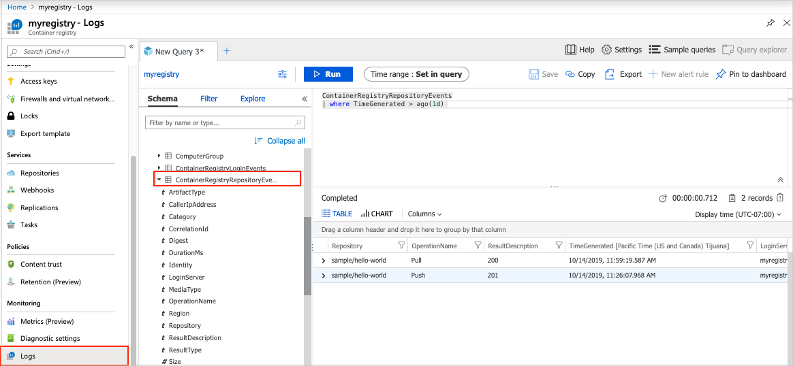Click the pin icon at top right
Screen dimensions: 793x366
click(x=770, y=22)
